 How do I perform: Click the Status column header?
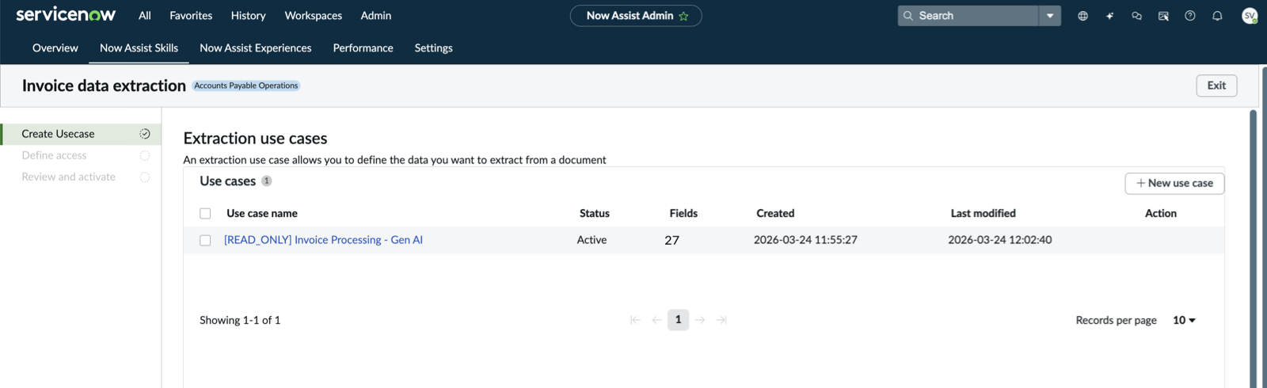pos(595,213)
